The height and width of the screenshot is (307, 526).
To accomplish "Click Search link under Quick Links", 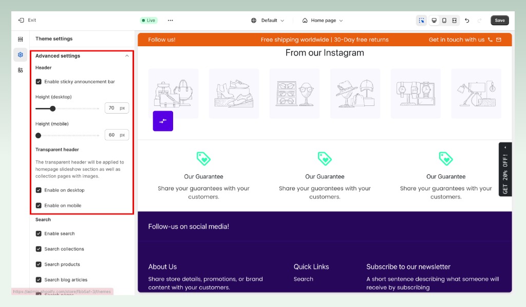I will [303, 279].
